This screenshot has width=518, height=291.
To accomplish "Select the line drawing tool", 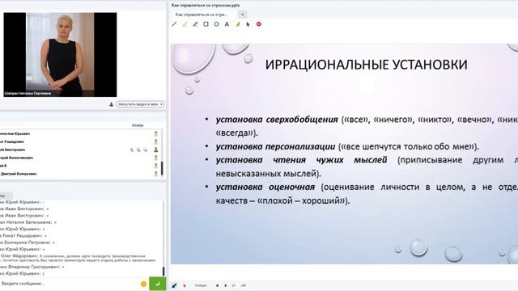I will pos(175,24).
